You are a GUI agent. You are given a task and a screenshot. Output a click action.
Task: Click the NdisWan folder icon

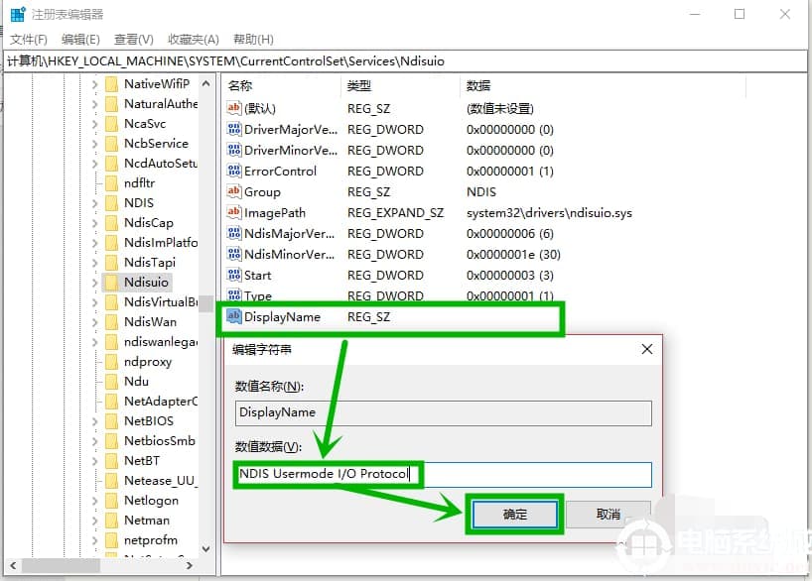click(111, 322)
